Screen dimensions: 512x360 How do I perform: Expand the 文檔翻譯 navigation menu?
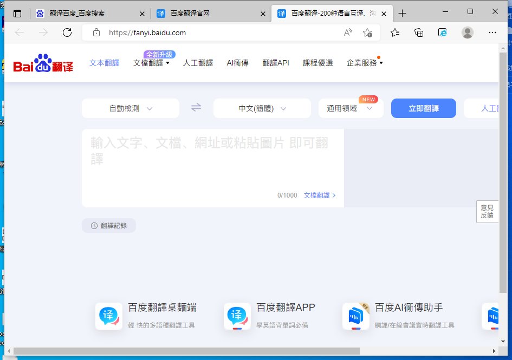(x=151, y=63)
